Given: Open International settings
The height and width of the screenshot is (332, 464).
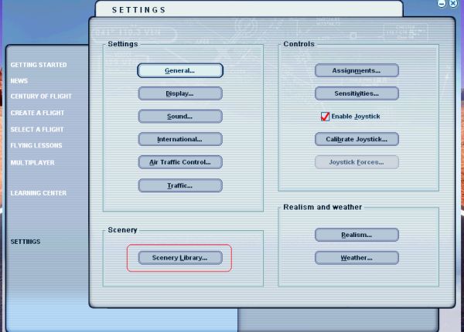Looking at the screenshot, I should pos(180,140).
